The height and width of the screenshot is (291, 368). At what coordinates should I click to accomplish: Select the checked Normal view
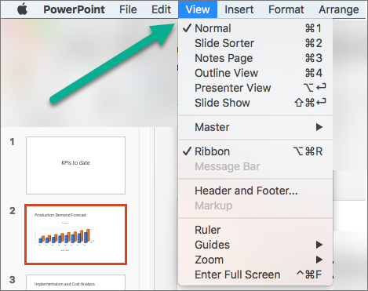click(255, 28)
